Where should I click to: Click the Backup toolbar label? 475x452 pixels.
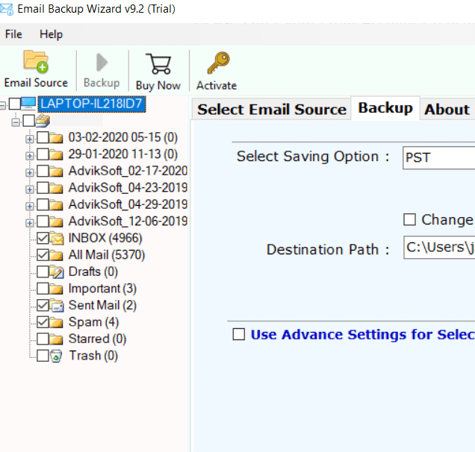click(x=102, y=83)
